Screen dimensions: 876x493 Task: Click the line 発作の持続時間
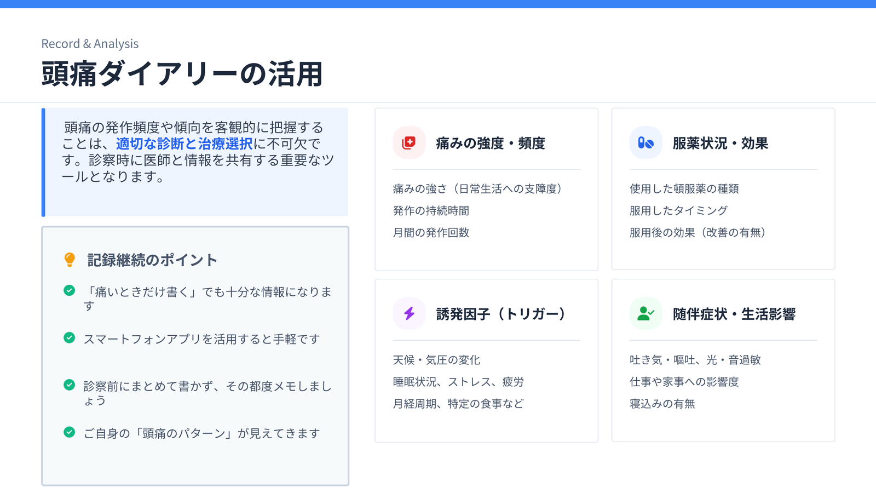tap(431, 210)
